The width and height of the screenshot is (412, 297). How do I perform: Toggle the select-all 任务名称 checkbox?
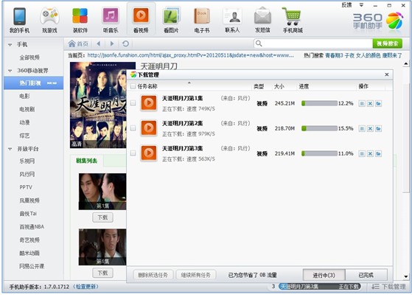pyautogui.click(x=133, y=86)
